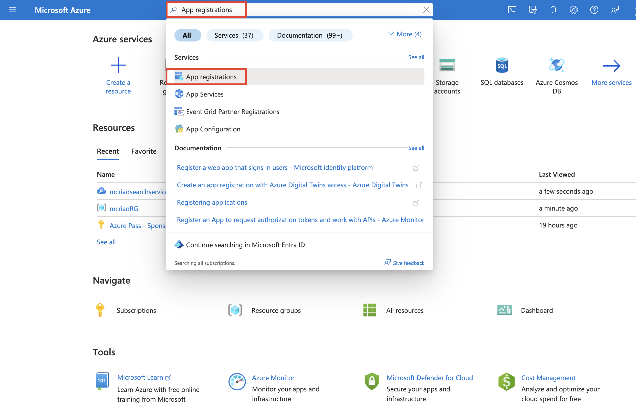Screen dimensions: 636x416
Task: Open 'Register a web app that signs in users' doc
Action: 275,168
